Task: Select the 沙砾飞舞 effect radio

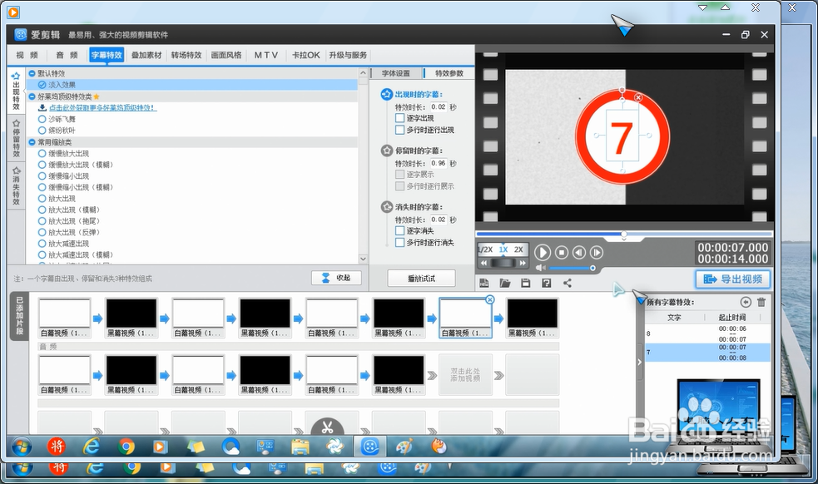Action: pyautogui.click(x=42, y=119)
